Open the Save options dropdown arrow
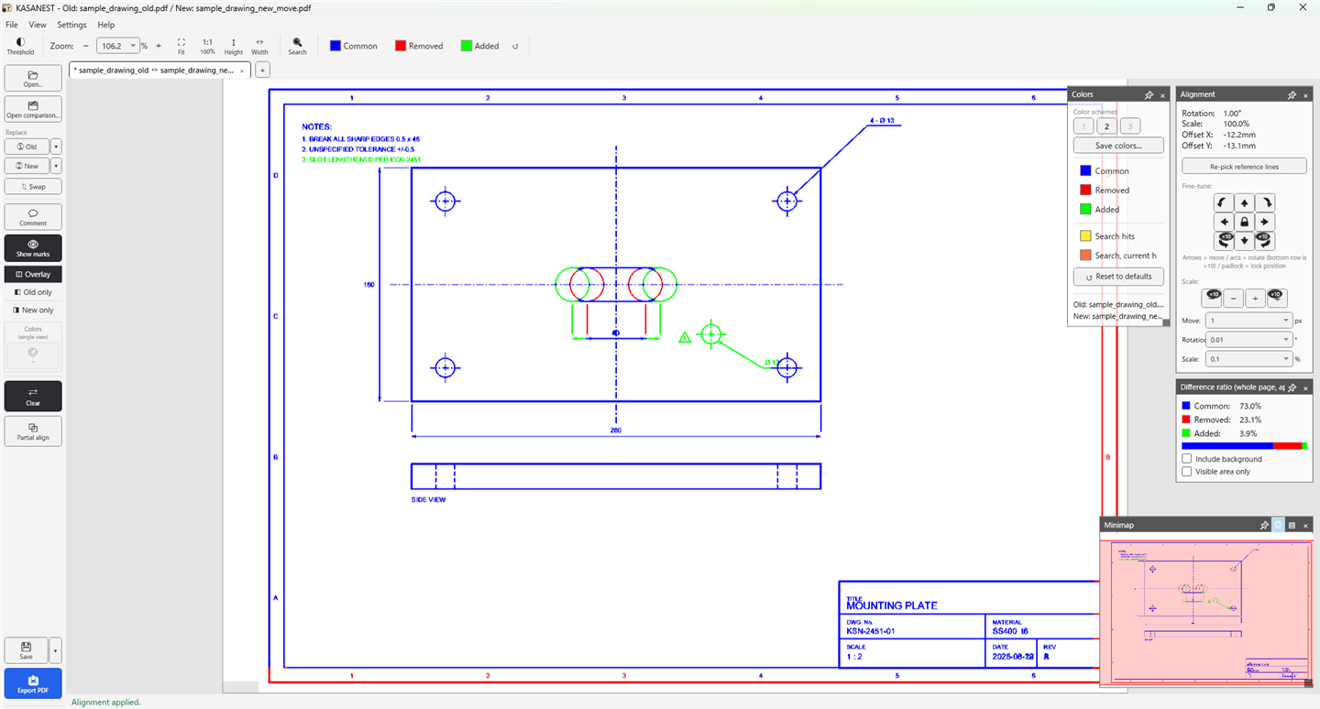The image size is (1320, 709). pos(56,649)
